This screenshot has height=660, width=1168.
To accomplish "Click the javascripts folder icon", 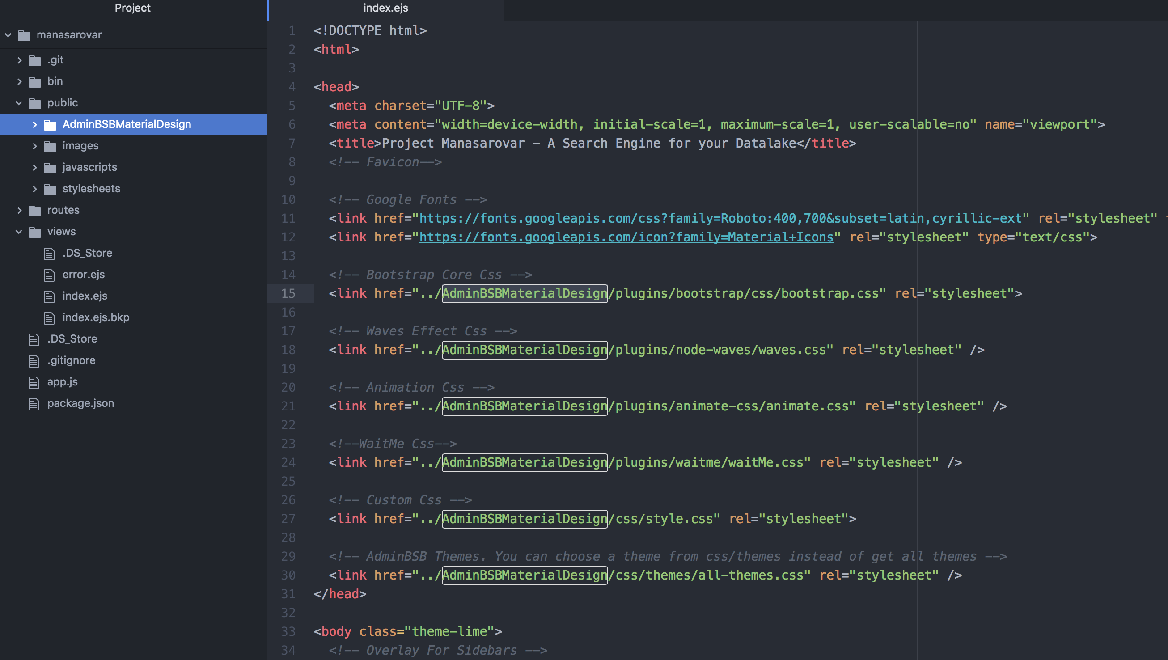I will tap(50, 168).
